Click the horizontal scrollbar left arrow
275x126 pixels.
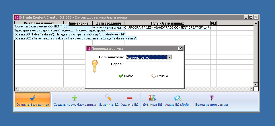click(17, 89)
